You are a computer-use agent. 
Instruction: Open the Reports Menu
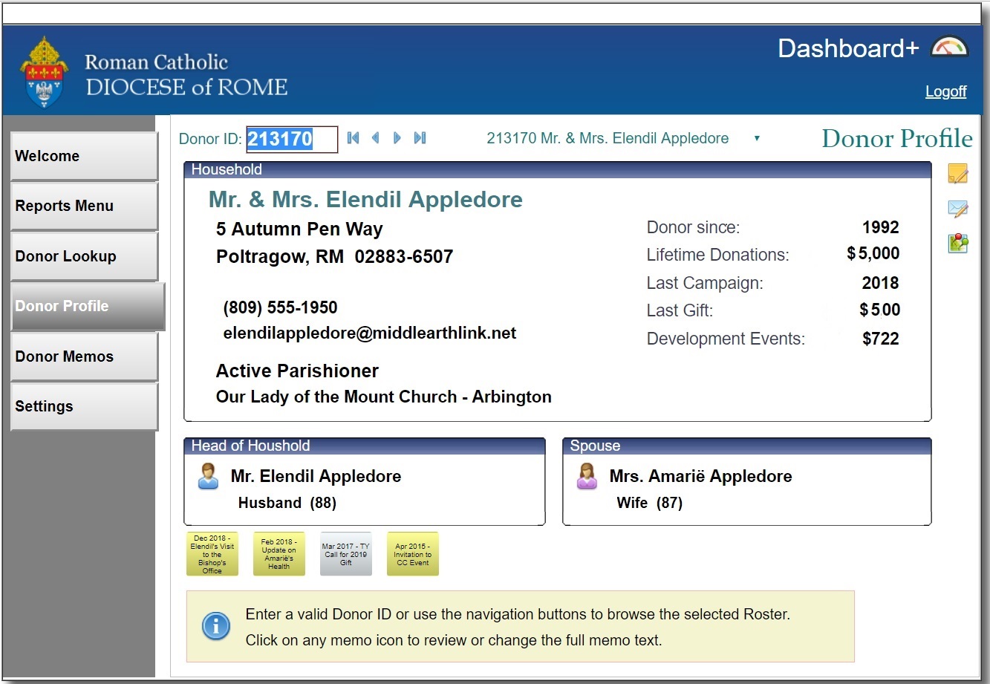(x=84, y=206)
